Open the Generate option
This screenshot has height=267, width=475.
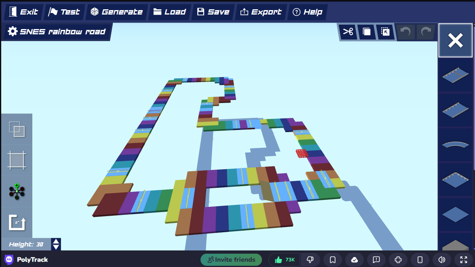click(x=117, y=12)
